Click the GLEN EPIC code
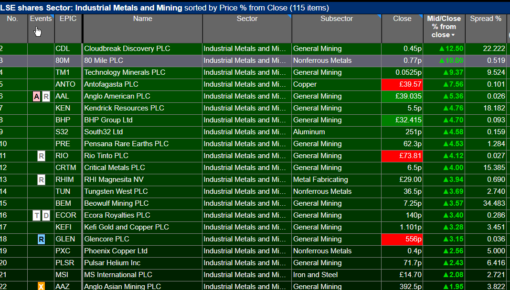 65,240
